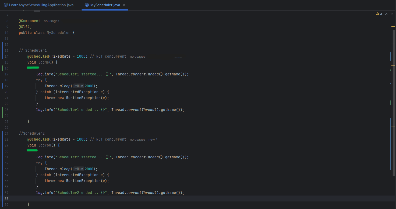Click the 'public class' keywords on line 10
This screenshot has width=396, height=209.
point(32,33)
